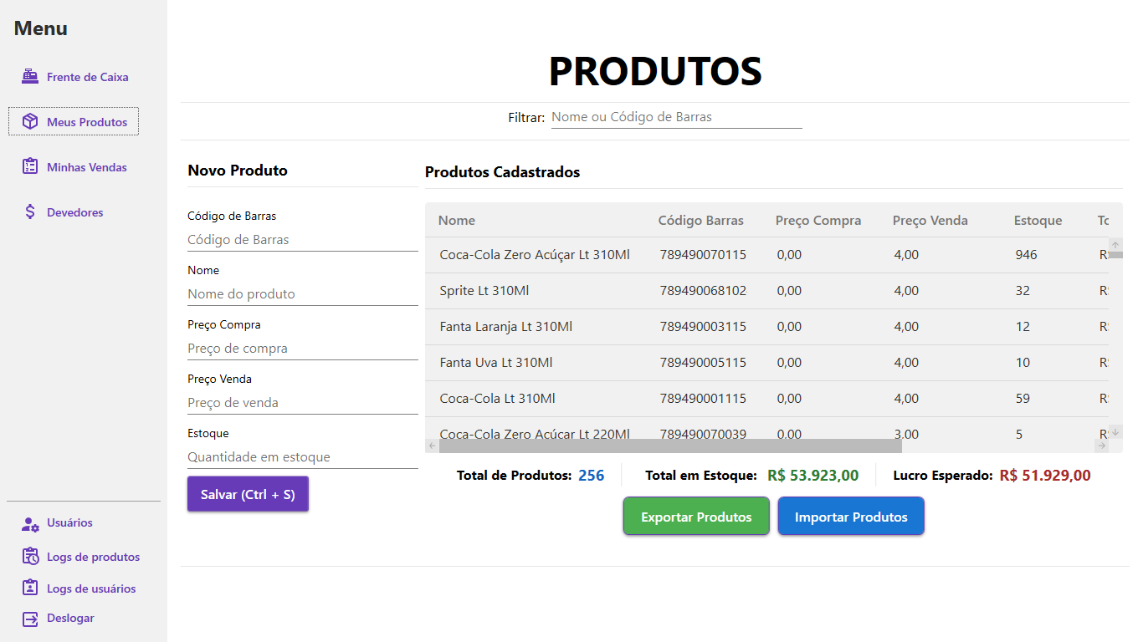The image size is (1143, 642).
Task: Click the table's scroll down arrow
Action: click(1115, 432)
